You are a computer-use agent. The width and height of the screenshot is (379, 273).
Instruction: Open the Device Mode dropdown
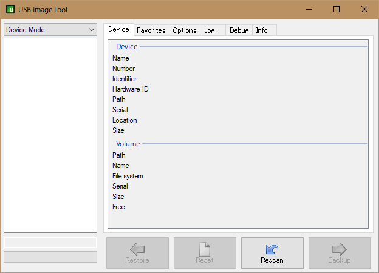click(x=50, y=30)
